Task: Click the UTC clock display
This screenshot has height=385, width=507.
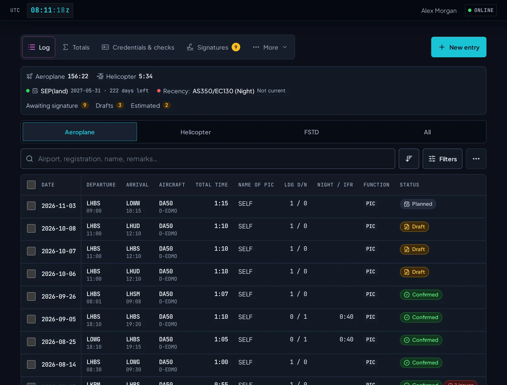Action: pos(50,10)
